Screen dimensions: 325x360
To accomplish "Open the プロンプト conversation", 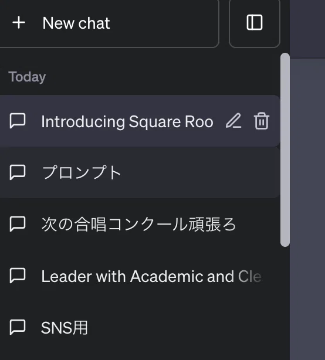I will [x=140, y=172].
